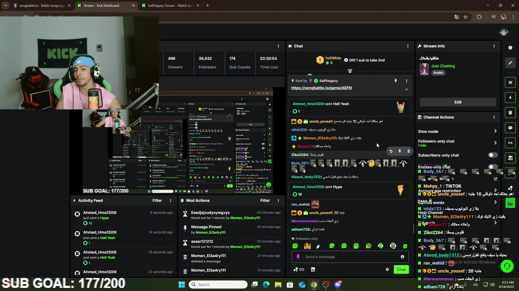Open the Mod Actions Filter
This screenshot has height=291, width=519.
265,200
